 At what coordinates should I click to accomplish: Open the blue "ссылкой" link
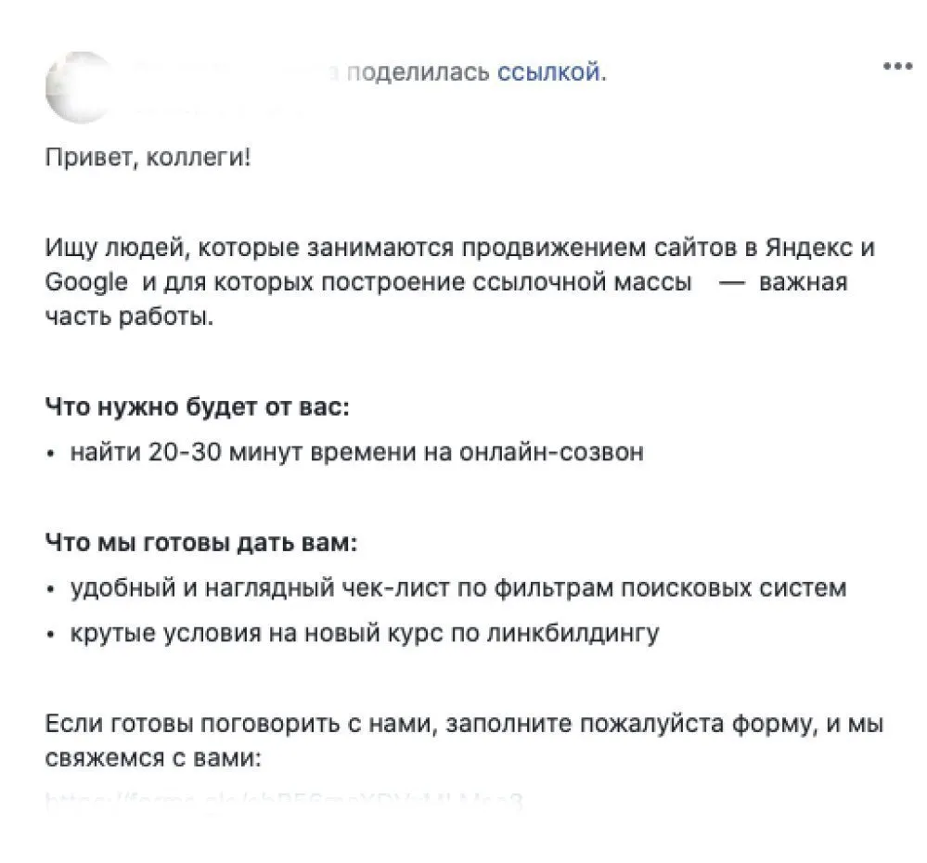tap(551, 72)
